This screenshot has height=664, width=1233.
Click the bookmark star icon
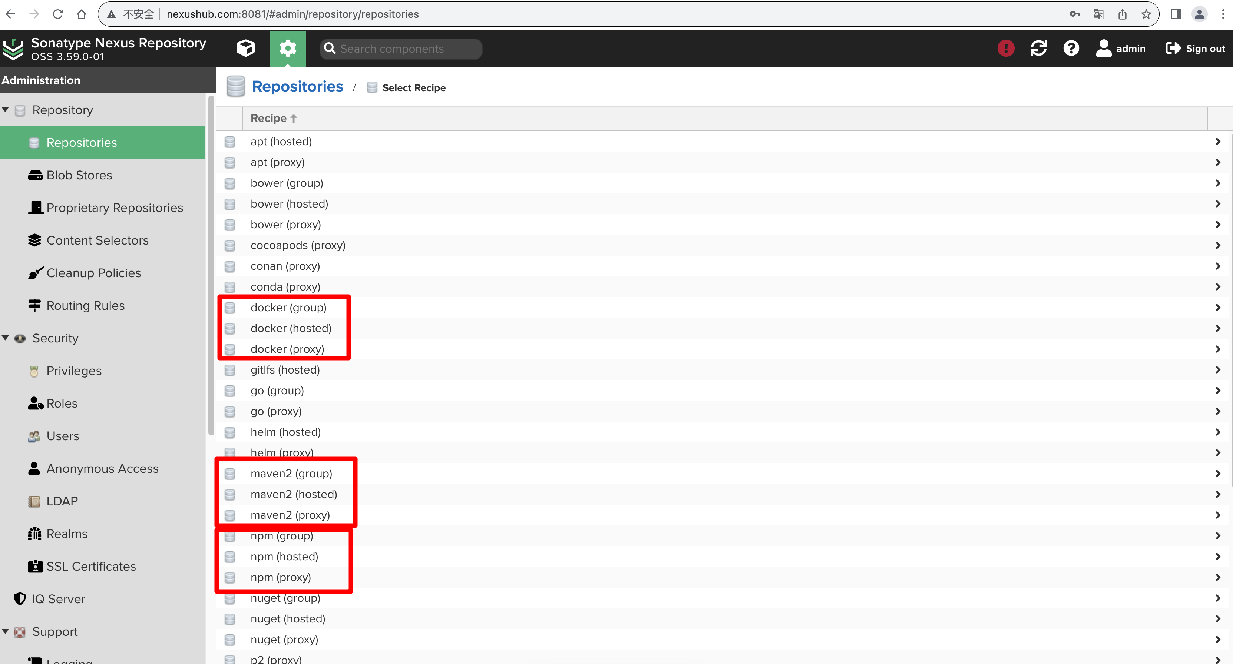tap(1146, 14)
